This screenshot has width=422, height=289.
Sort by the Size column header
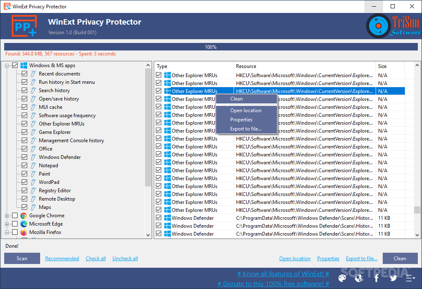point(390,66)
